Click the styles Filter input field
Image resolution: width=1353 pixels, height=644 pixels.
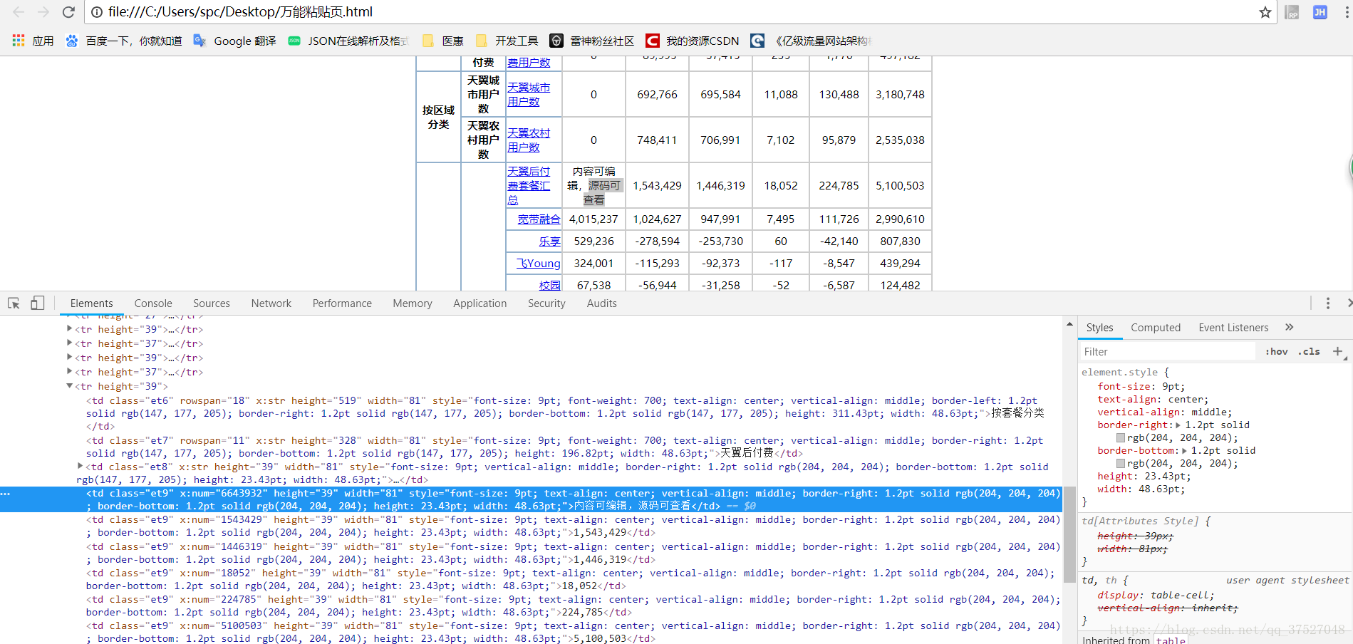coord(1168,352)
